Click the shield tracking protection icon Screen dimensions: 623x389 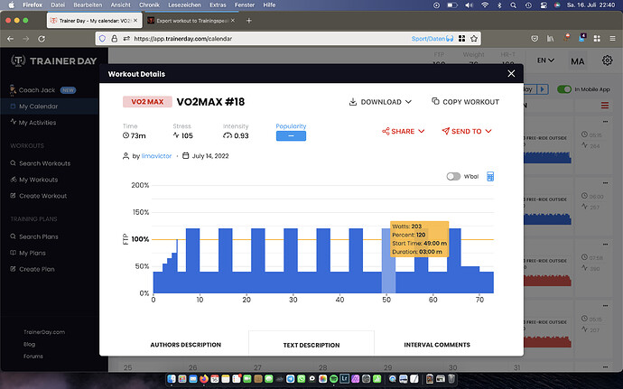(102, 39)
